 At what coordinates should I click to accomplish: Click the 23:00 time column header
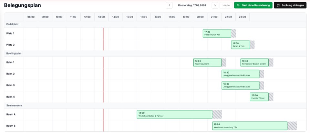point(243,17)
